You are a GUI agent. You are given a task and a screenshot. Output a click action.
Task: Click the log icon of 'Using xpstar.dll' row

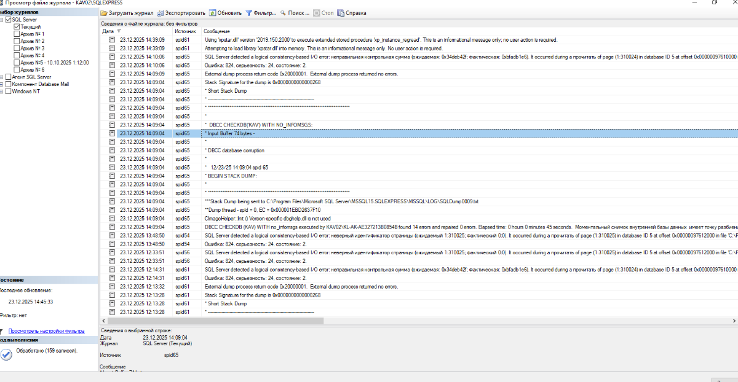point(113,39)
